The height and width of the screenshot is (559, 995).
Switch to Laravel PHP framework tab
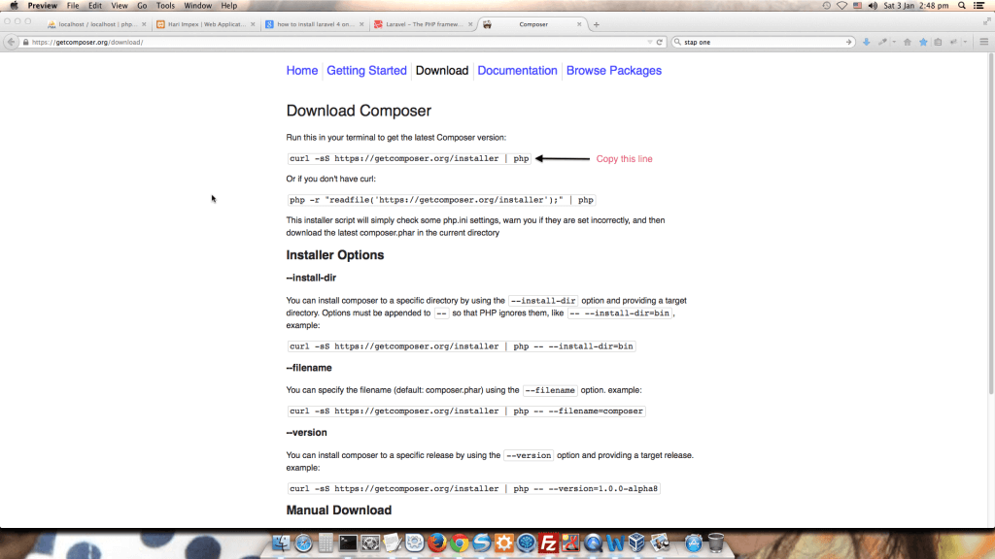pos(424,24)
